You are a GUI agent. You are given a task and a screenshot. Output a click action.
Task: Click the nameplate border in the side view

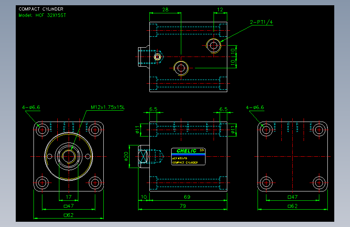[188, 156]
